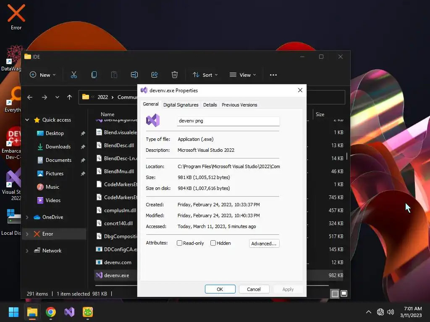The height and width of the screenshot is (322, 430).
Task: Open the New item dropdown
Action: point(42,75)
